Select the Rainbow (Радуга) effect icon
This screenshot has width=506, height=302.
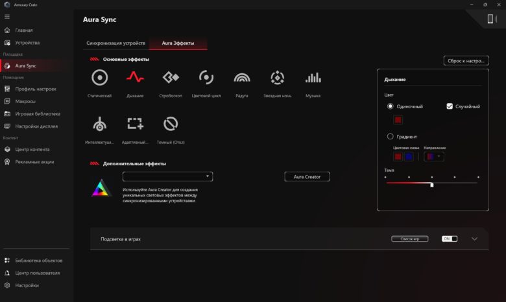tap(242, 78)
